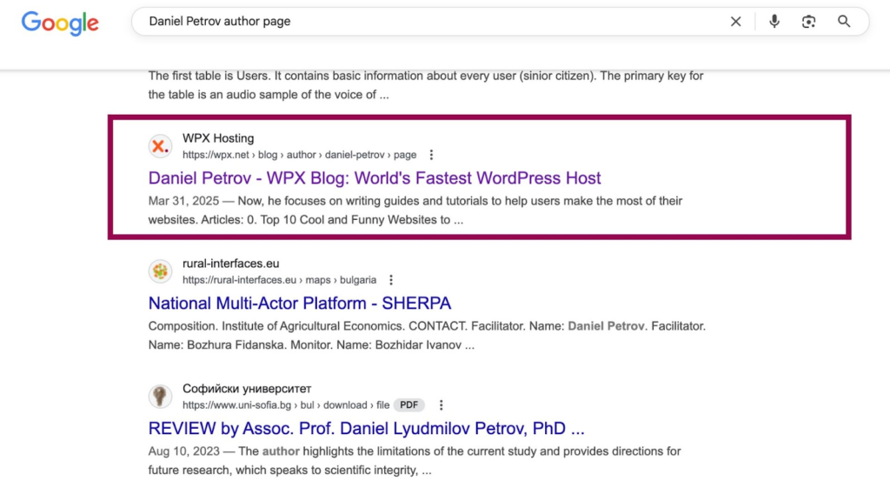Image resolution: width=890 pixels, height=501 pixels.
Task: Click the Google logo
Action: [x=60, y=23]
